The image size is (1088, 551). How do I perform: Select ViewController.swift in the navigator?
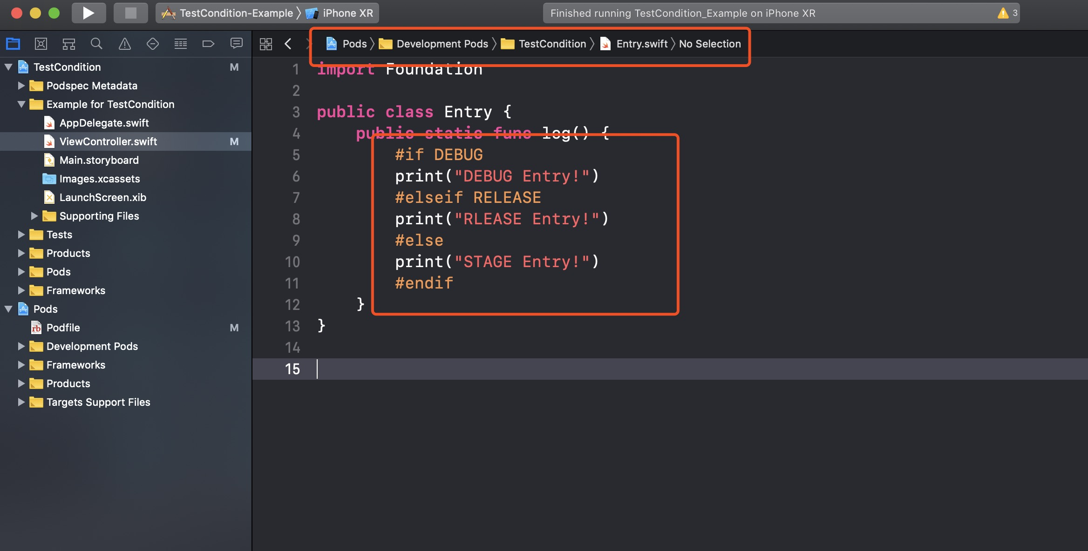point(108,141)
